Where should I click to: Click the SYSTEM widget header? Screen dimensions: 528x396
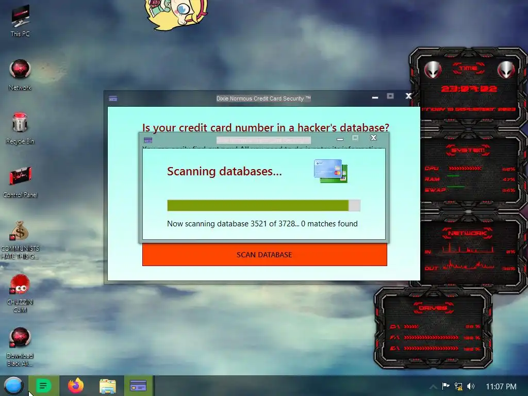[468, 150]
